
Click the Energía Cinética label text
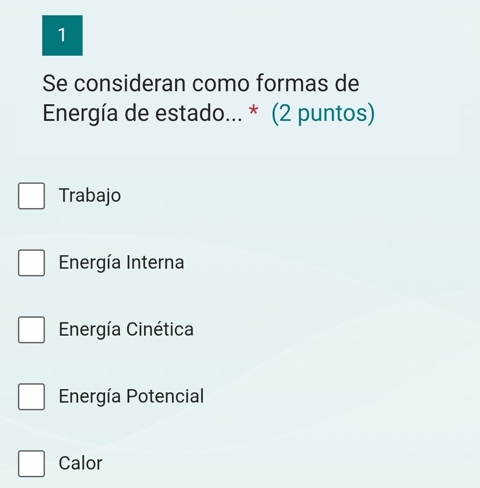point(126,329)
